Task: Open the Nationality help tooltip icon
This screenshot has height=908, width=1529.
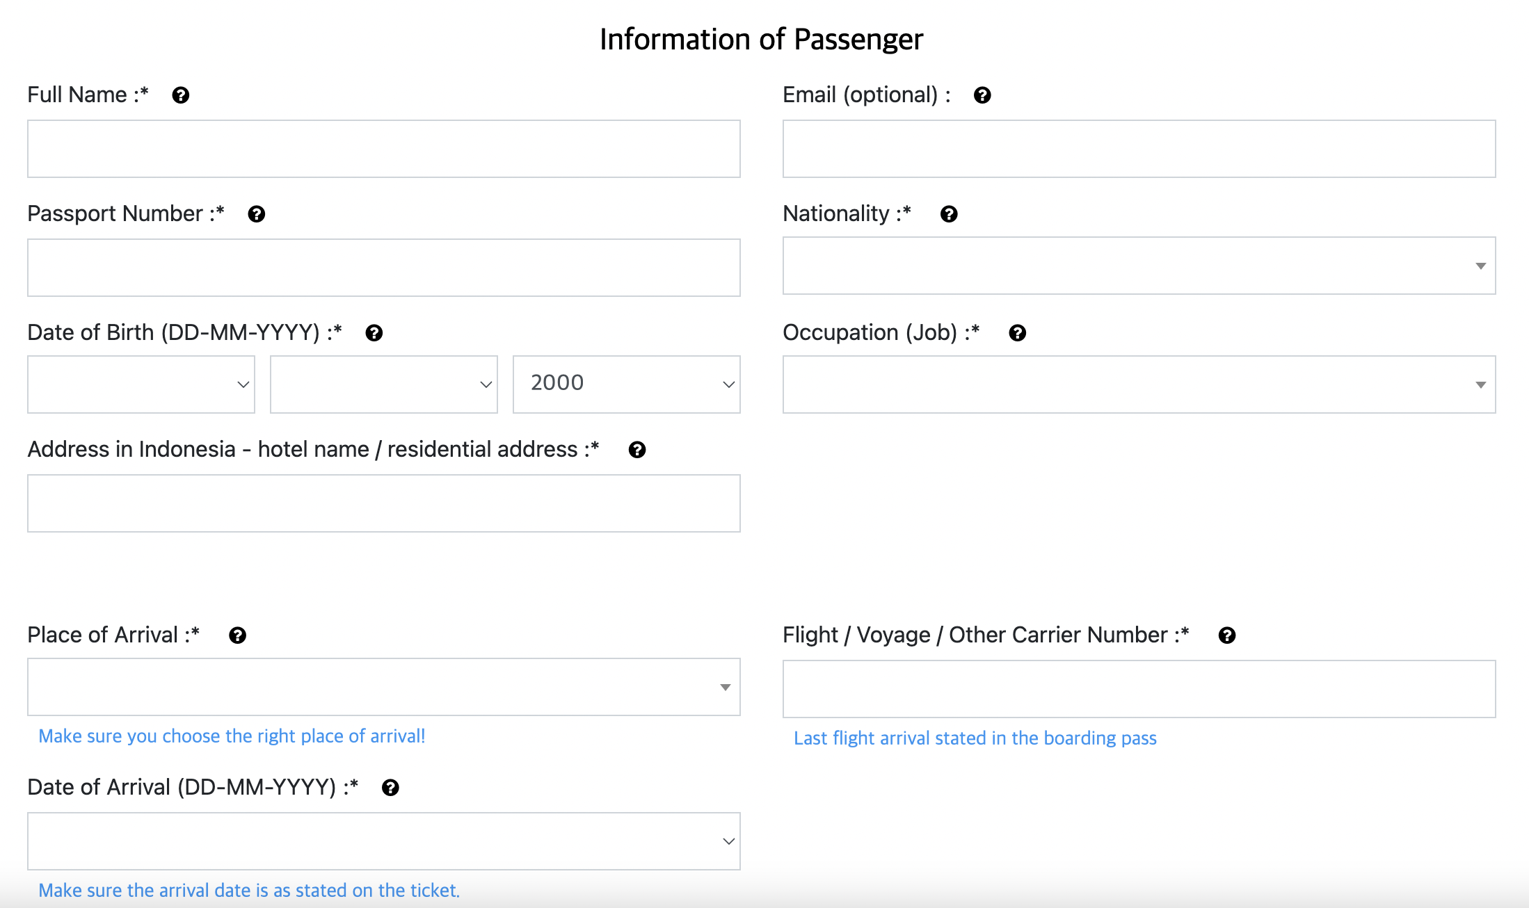Action: [x=949, y=214]
